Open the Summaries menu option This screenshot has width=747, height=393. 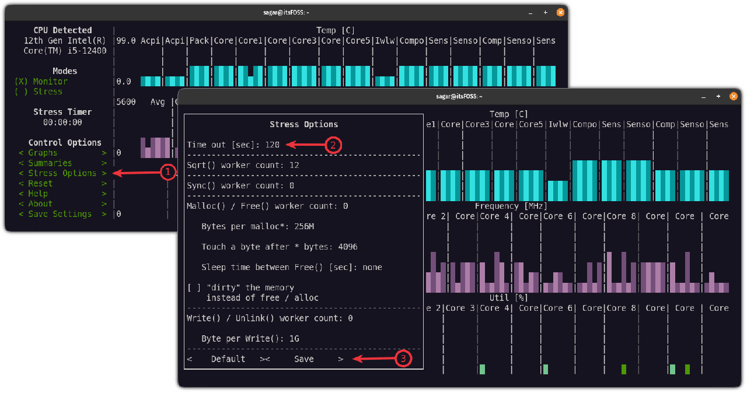click(50, 163)
